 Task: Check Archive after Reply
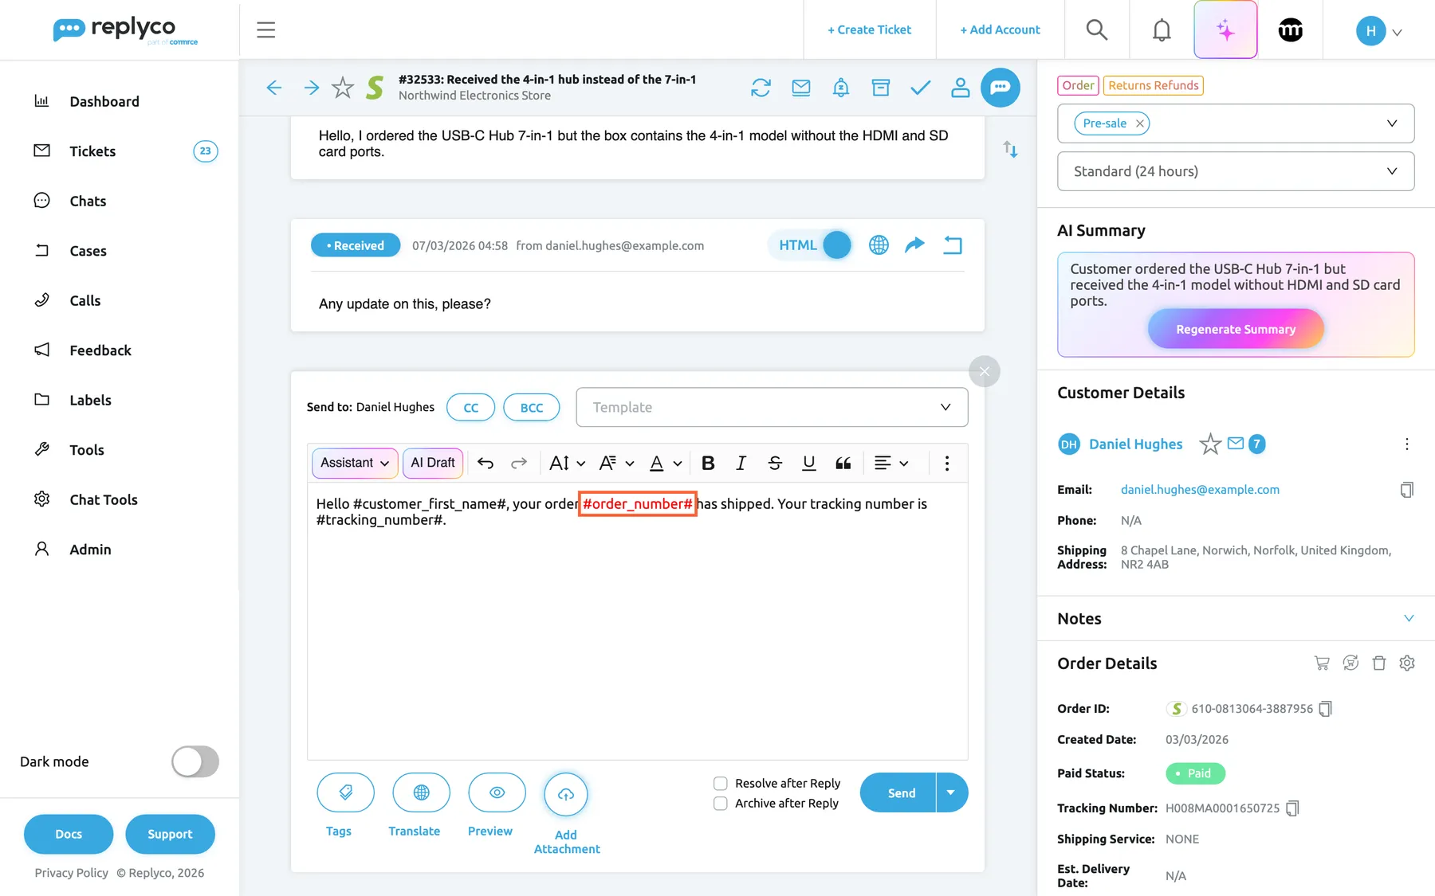pyautogui.click(x=720, y=804)
